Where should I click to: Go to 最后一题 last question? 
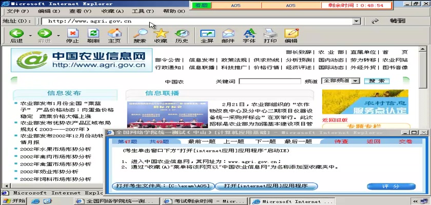(298, 141)
